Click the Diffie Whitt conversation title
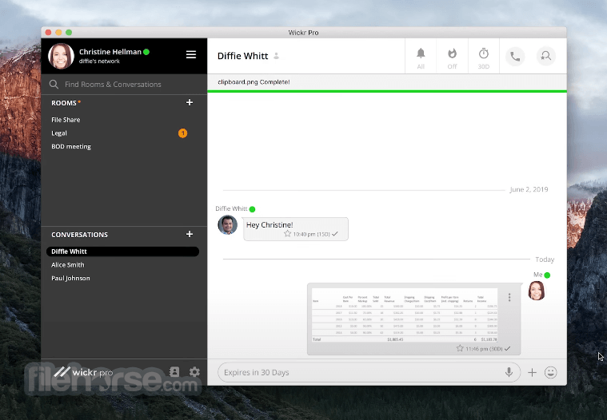The image size is (607, 420). [x=243, y=57]
